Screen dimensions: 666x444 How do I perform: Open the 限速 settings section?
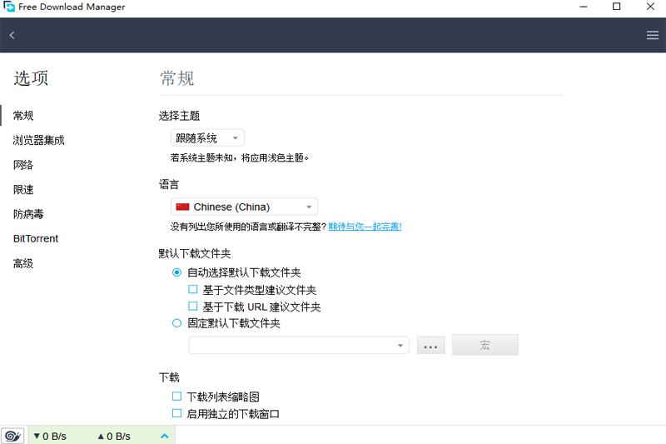coord(23,189)
